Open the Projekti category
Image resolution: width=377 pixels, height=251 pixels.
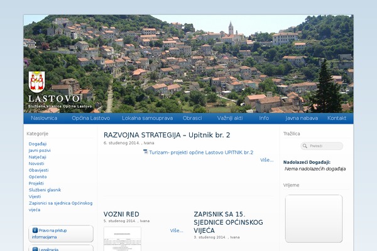pyautogui.click(x=36, y=183)
